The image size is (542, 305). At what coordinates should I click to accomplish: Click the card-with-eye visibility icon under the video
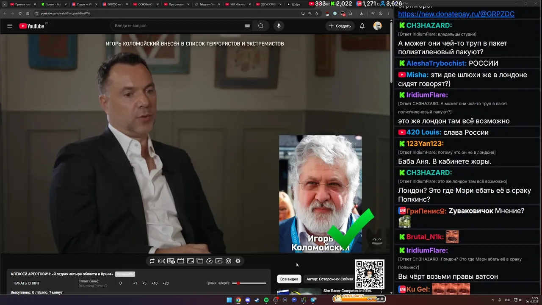(x=171, y=261)
